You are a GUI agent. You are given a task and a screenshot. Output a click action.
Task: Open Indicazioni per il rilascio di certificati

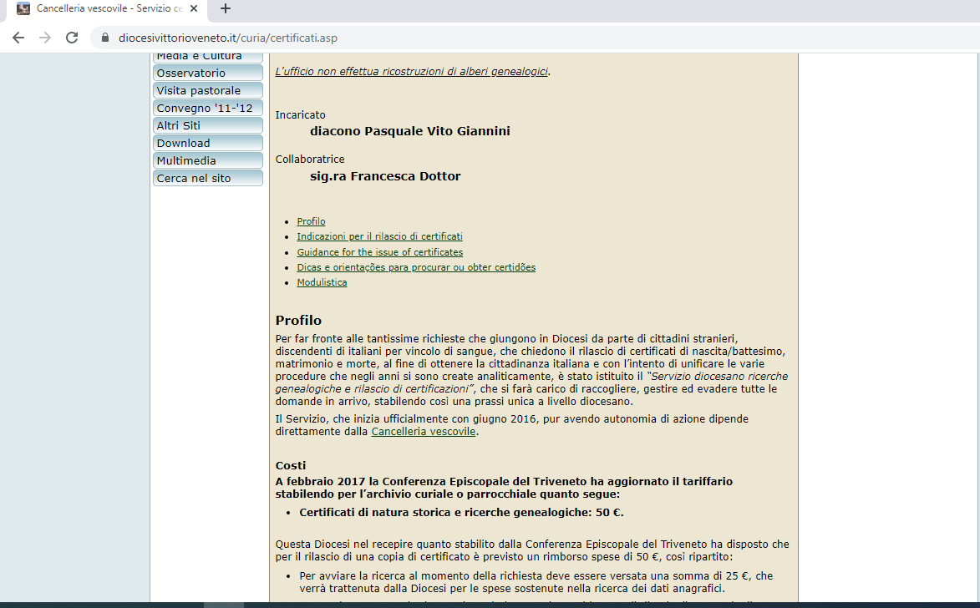tap(379, 236)
